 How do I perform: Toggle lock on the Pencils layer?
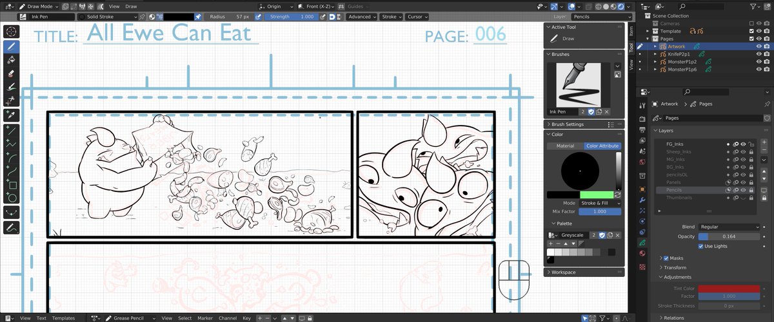pos(751,191)
